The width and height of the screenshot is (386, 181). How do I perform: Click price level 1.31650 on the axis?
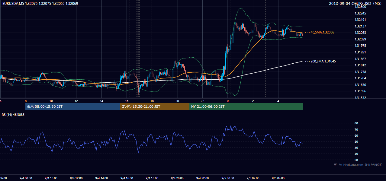[x=360, y=85]
